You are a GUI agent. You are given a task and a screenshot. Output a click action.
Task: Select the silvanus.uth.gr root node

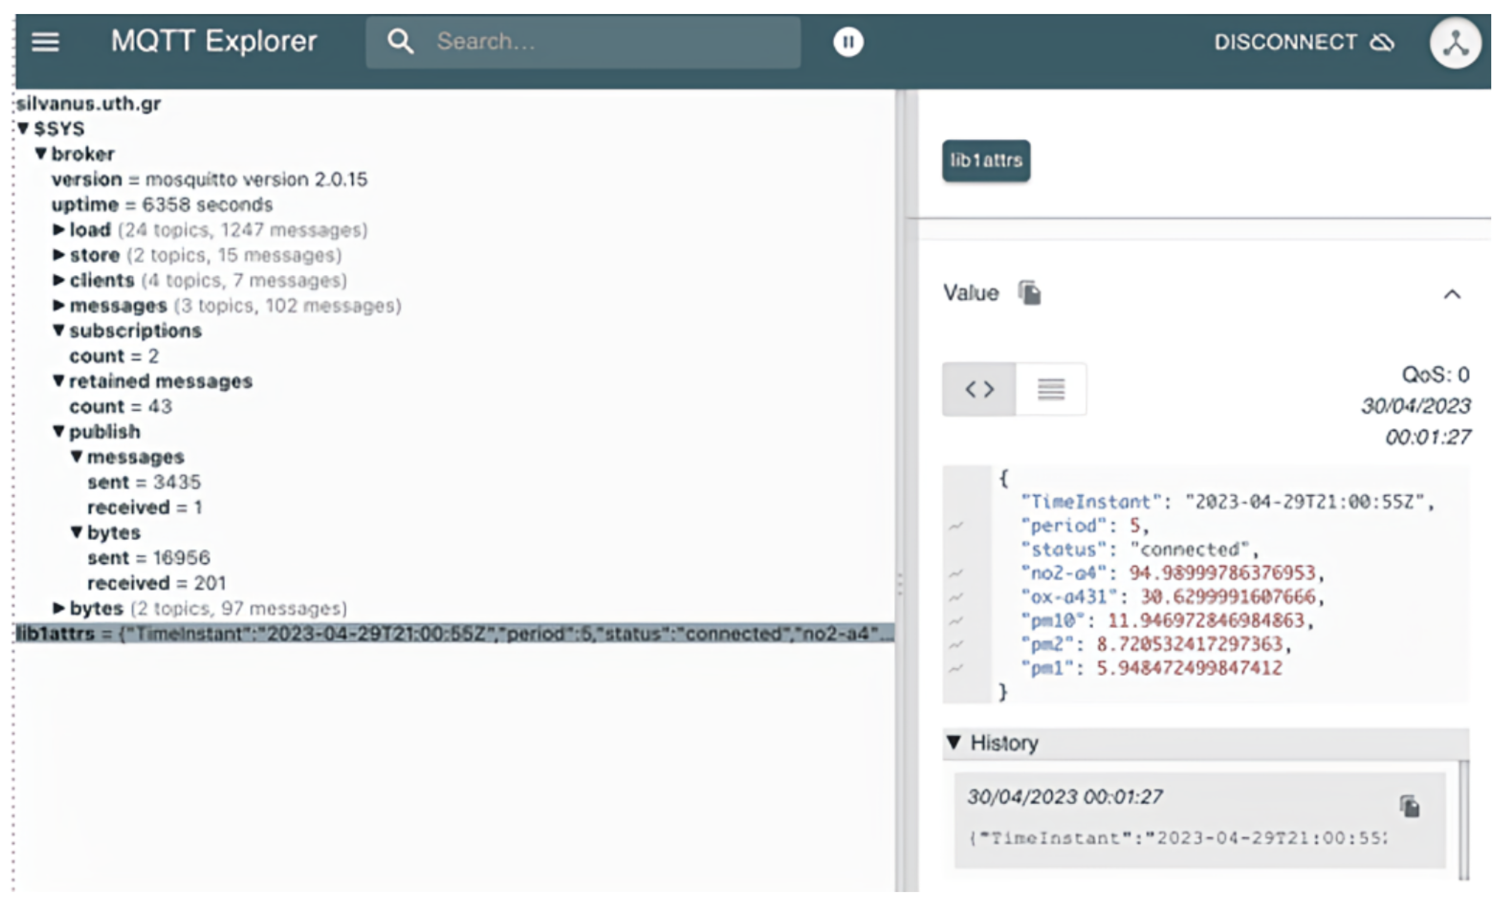[89, 103]
